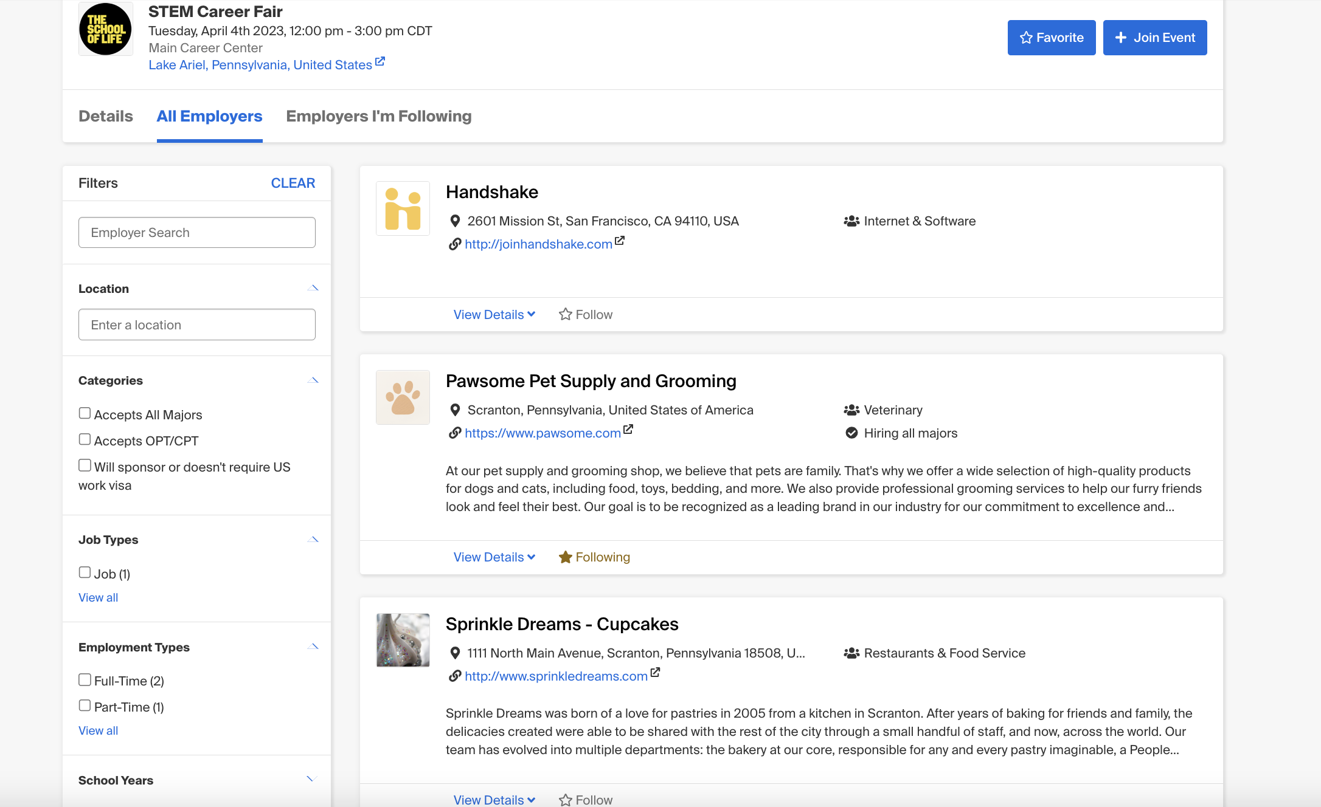
Task: Open the Employers I'm Following tab
Action: coord(379,116)
